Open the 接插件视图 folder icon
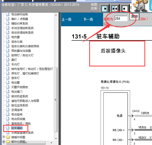The width and height of the screenshot is (152, 145). [8, 137]
